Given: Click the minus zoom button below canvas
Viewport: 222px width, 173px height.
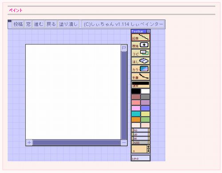Looking at the screenshot, I should point(124,143).
